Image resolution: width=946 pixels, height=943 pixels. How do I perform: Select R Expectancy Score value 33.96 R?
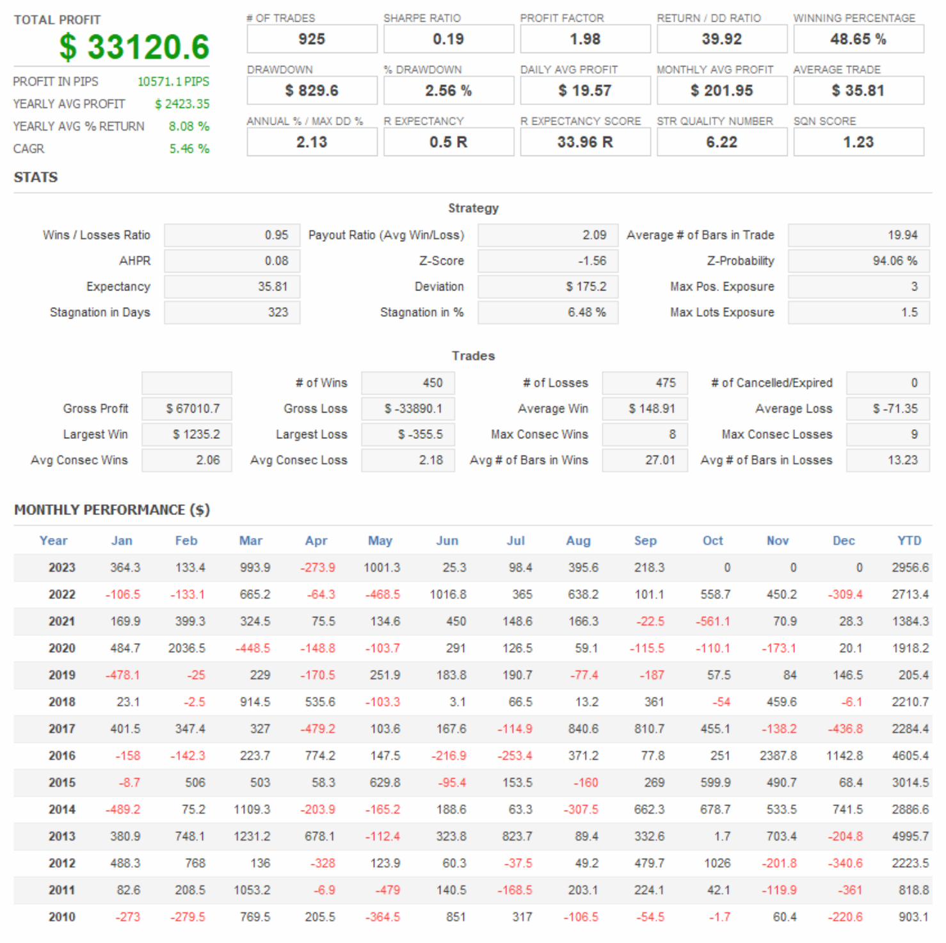(585, 142)
